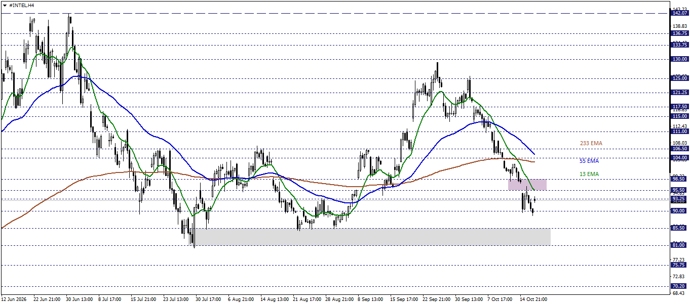Viewport: 690px width, 305px height.
Task: Click the 7 Oct 17:00 time label
Action: tap(501, 299)
